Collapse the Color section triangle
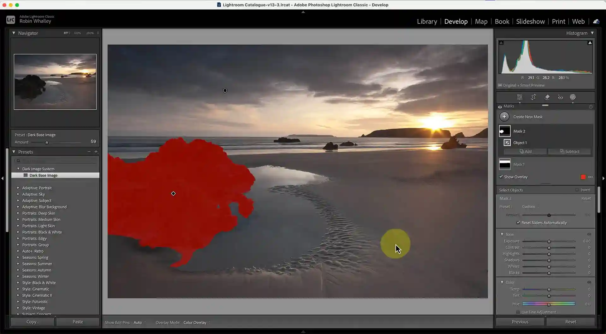606x334 pixels. click(502, 282)
